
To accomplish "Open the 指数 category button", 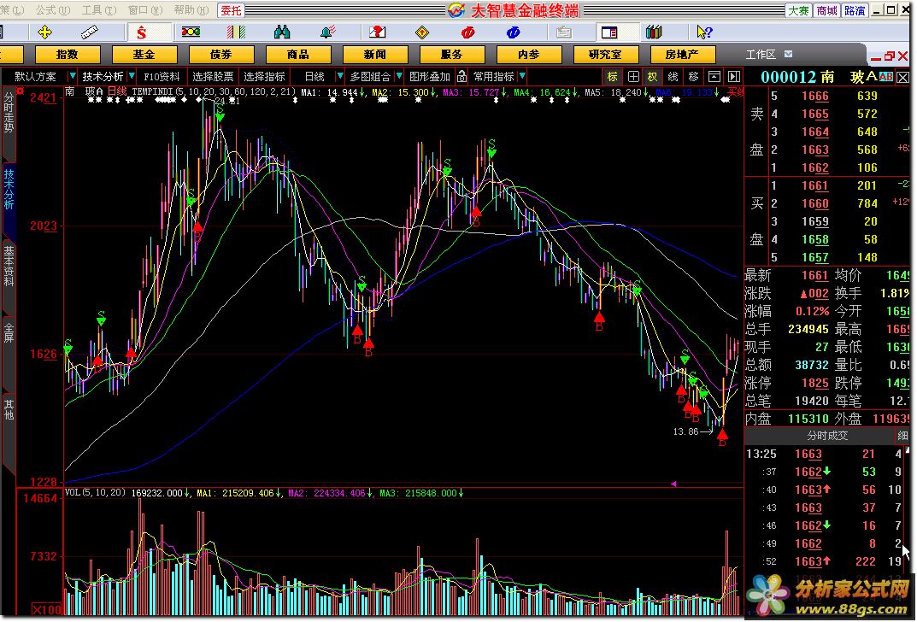I will click(x=68, y=55).
